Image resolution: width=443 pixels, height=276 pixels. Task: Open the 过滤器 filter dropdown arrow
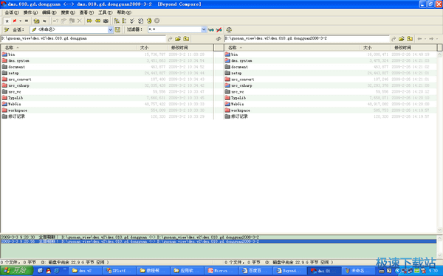tap(204, 29)
